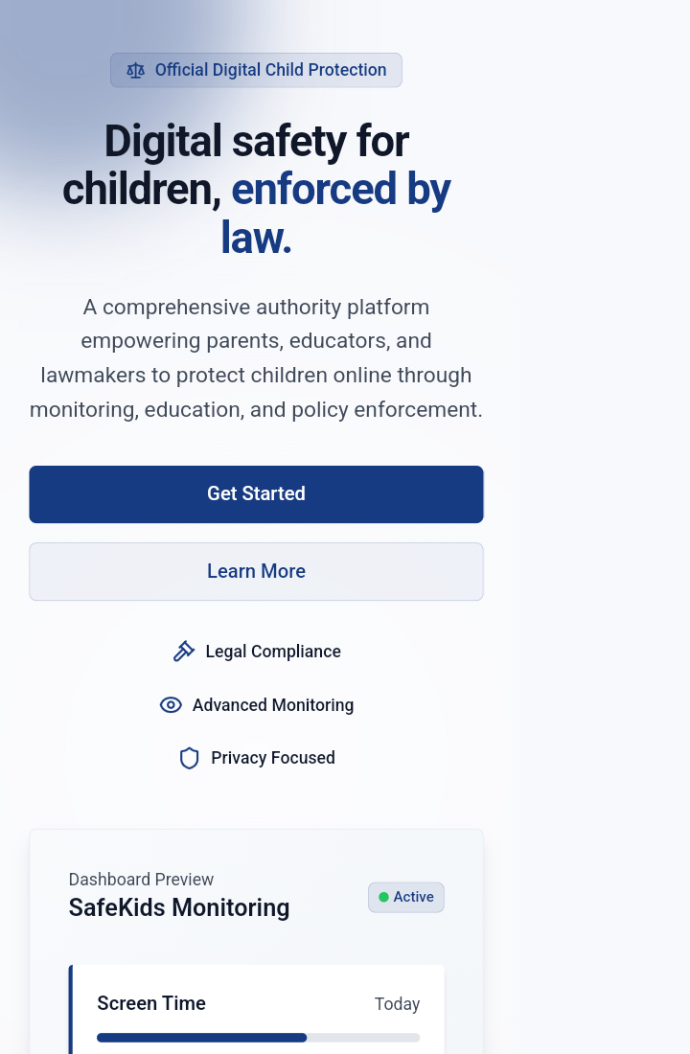This screenshot has width=690, height=1054.
Task: Select the Official Digital Child Protection badge
Action: (256, 70)
